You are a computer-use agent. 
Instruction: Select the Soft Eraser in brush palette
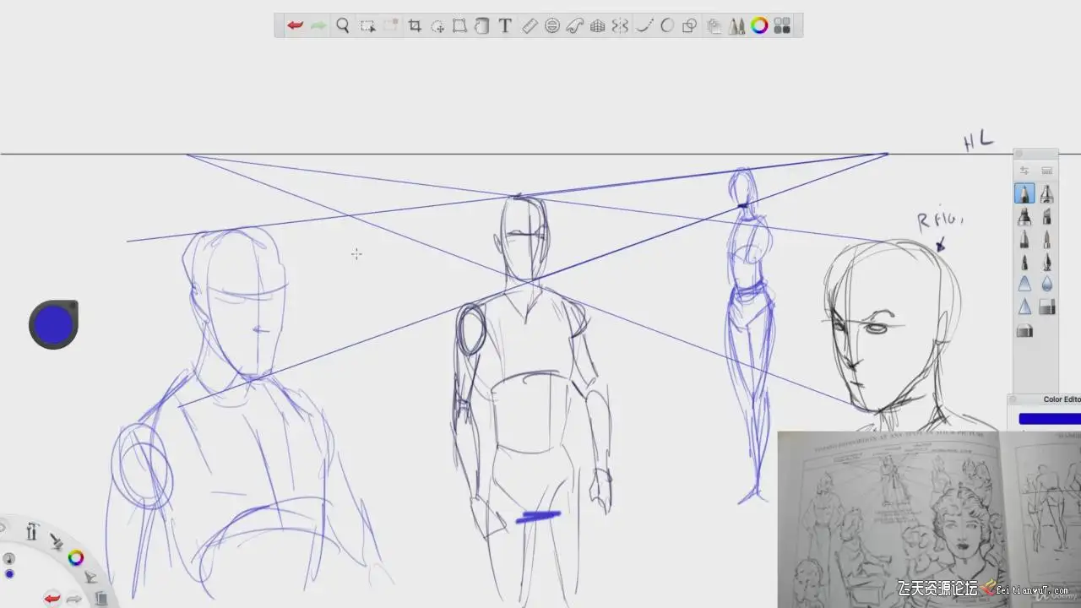point(1024,330)
